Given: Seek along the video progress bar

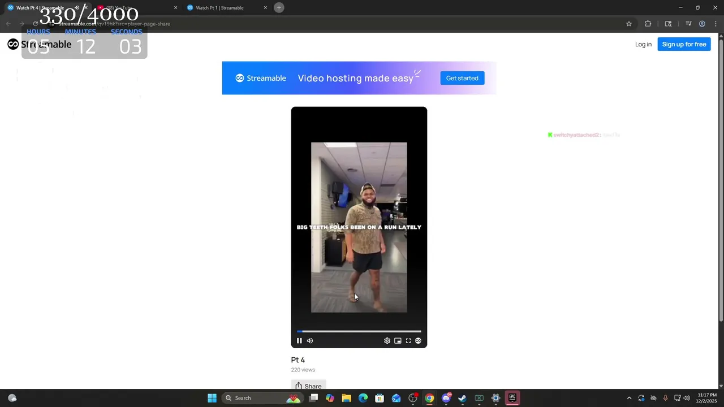Looking at the screenshot, I should (x=359, y=331).
